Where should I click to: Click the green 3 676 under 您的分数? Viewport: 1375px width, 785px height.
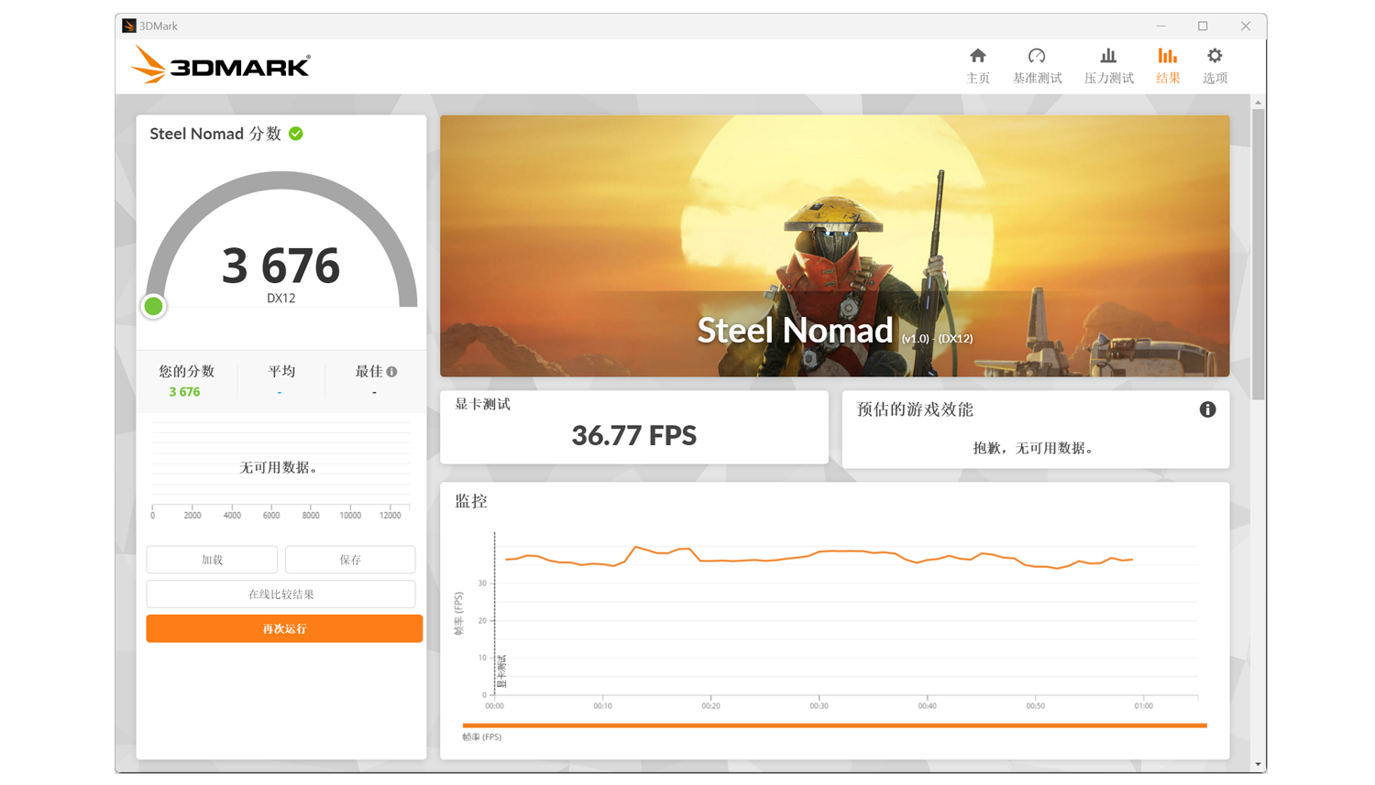[184, 392]
